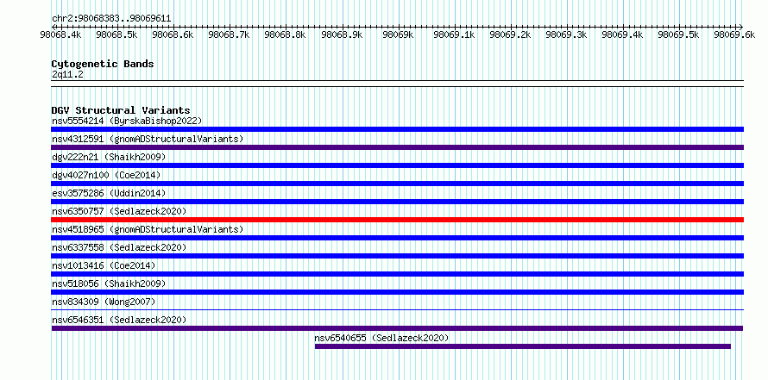Screen dimensions: 768x380
Task: Click the 98068.6k ruler tick label
Action: click(x=173, y=34)
